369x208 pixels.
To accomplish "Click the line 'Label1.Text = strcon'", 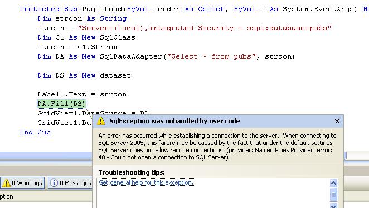I will [x=82, y=94].
